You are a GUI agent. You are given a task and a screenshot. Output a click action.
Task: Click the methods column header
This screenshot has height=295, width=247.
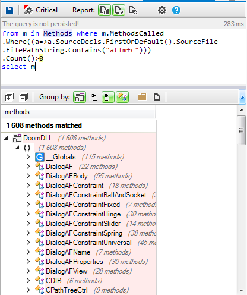point(78,112)
